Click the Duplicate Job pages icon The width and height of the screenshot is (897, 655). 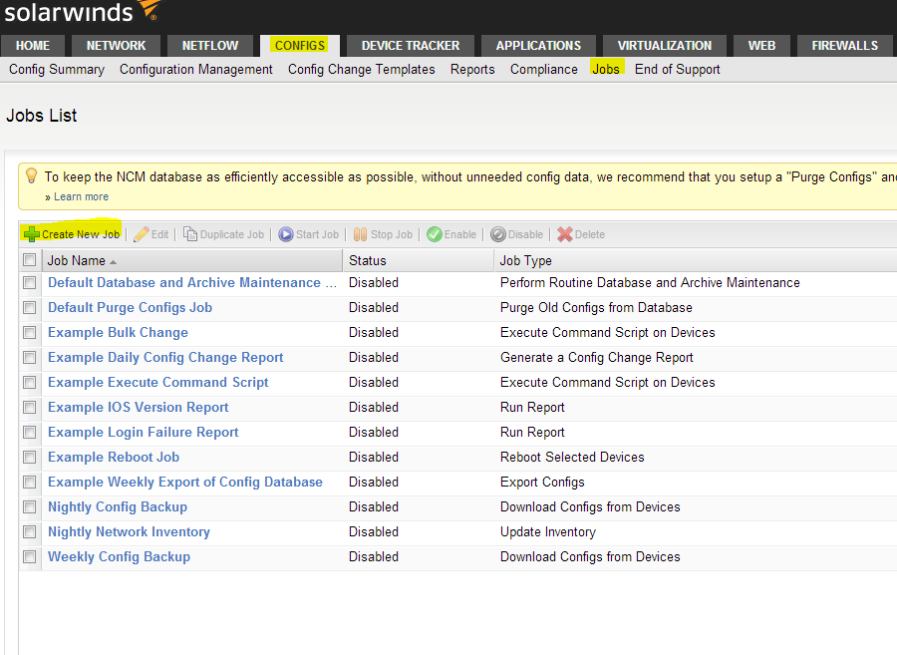(190, 234)
